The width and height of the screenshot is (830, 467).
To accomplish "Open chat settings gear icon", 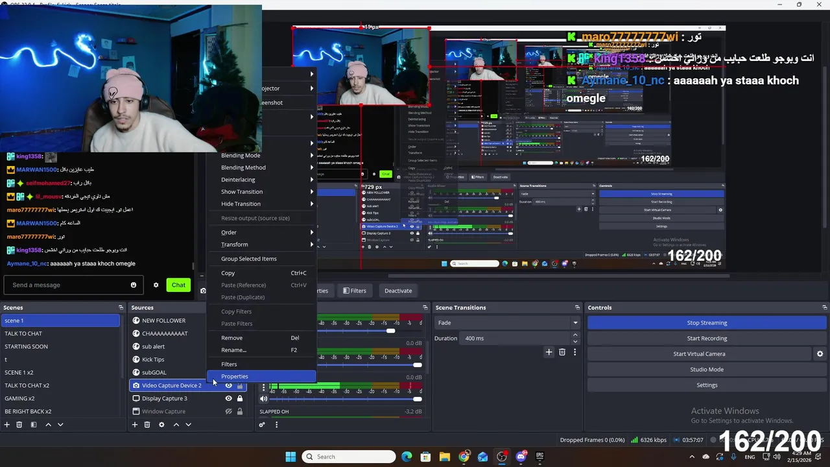I will click(156, 285).
